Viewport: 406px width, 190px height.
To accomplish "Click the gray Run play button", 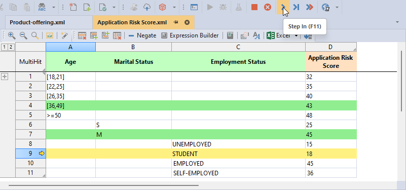I will (210, 7).
